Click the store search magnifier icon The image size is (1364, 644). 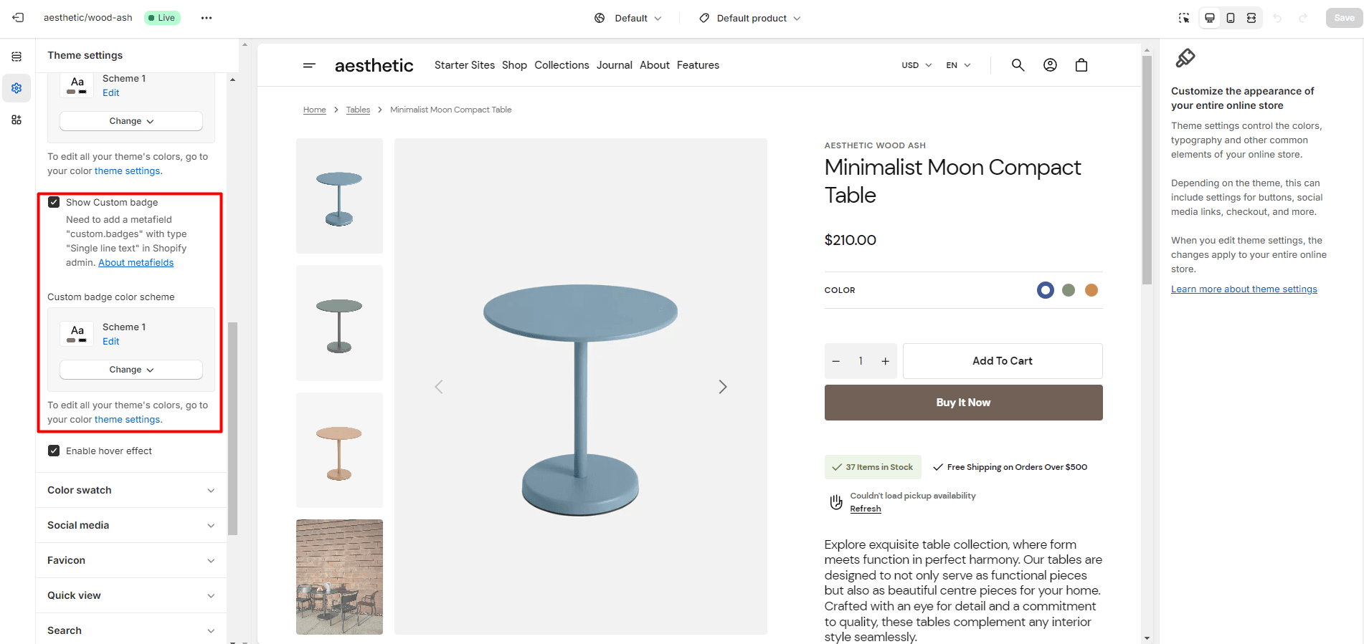click(1018, 65)
